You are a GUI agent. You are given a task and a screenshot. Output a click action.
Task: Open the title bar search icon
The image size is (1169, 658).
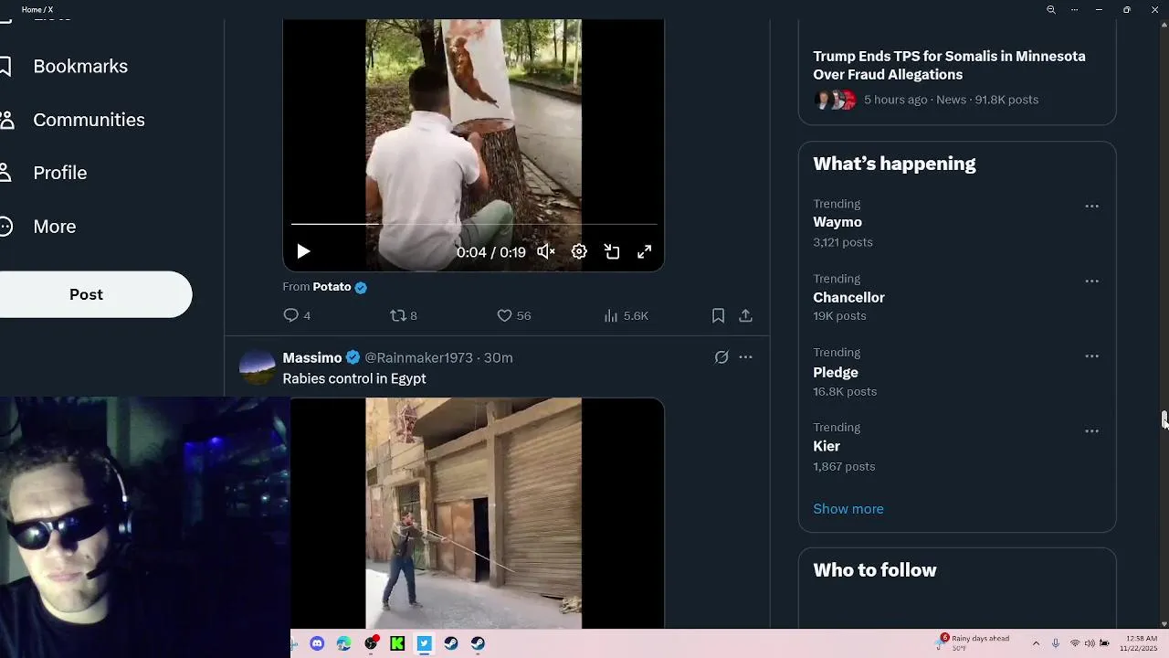click(1050, 9)
